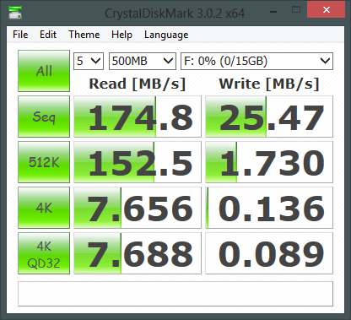This screenshot has width=351, height=320.
Task: Expand the test count dropdown showing 5
Action: (x=89, y=61)
